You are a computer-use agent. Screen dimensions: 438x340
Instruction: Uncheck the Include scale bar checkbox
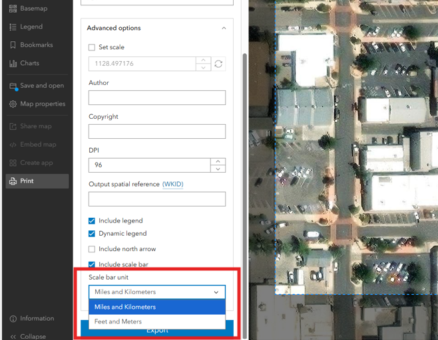pyautogui.click(x=92, y=264)
